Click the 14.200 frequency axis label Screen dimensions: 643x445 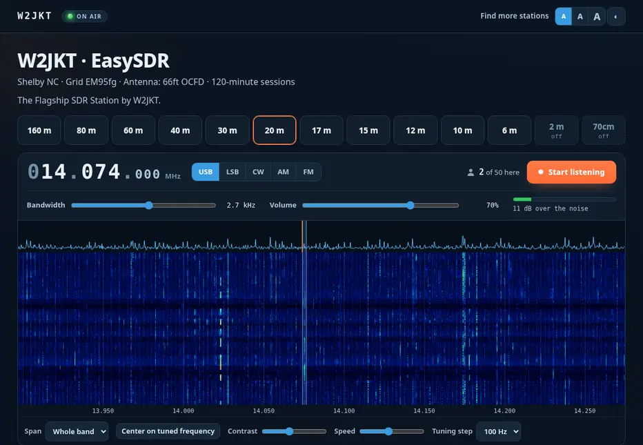point(504,411)
